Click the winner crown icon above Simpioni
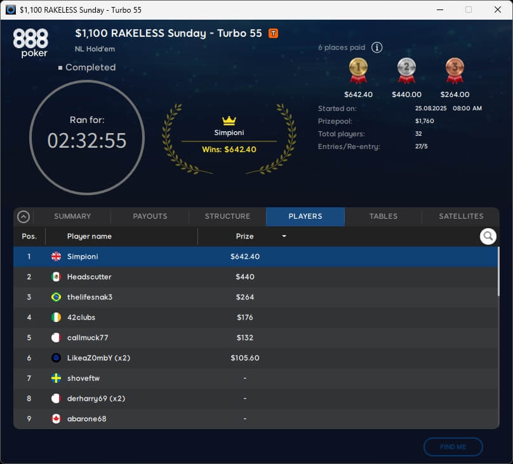The image size is (513, 464). 229,120
